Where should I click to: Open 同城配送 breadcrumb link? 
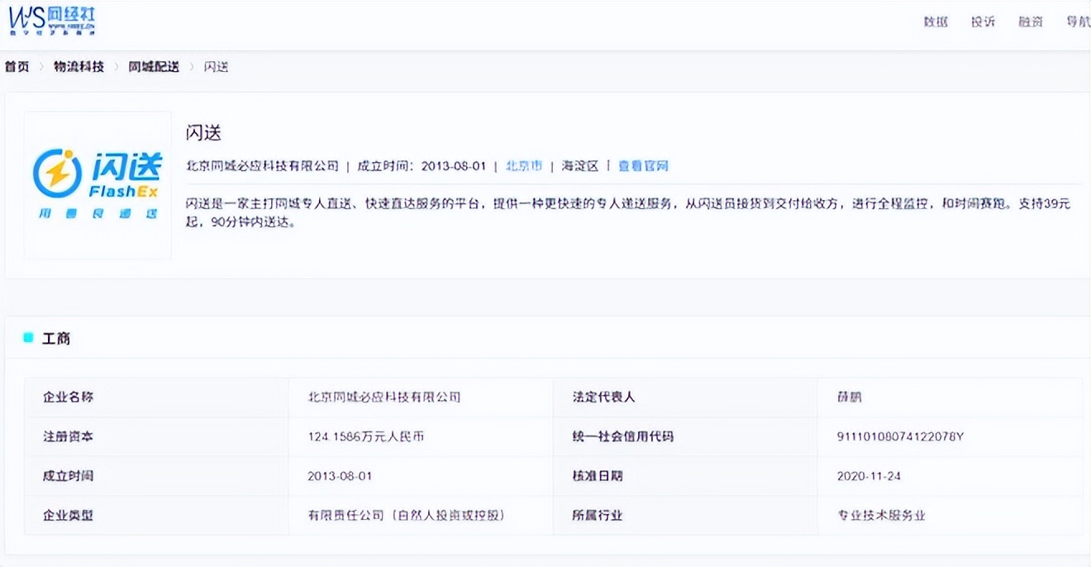click(153, 67)
